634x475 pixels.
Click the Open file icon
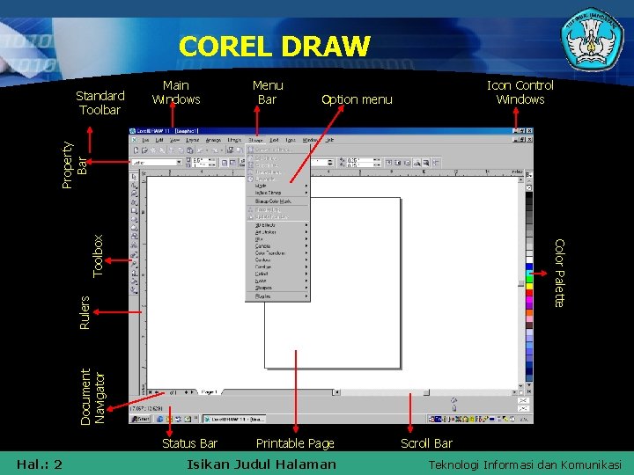coord(144,150)
